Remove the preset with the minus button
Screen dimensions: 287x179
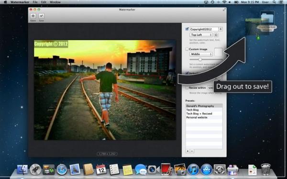point(192,151)
